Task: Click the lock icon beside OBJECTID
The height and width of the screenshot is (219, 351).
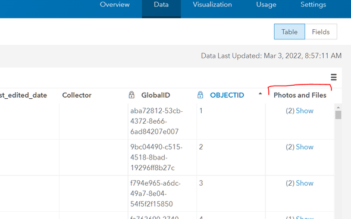Action: point(200,95)
